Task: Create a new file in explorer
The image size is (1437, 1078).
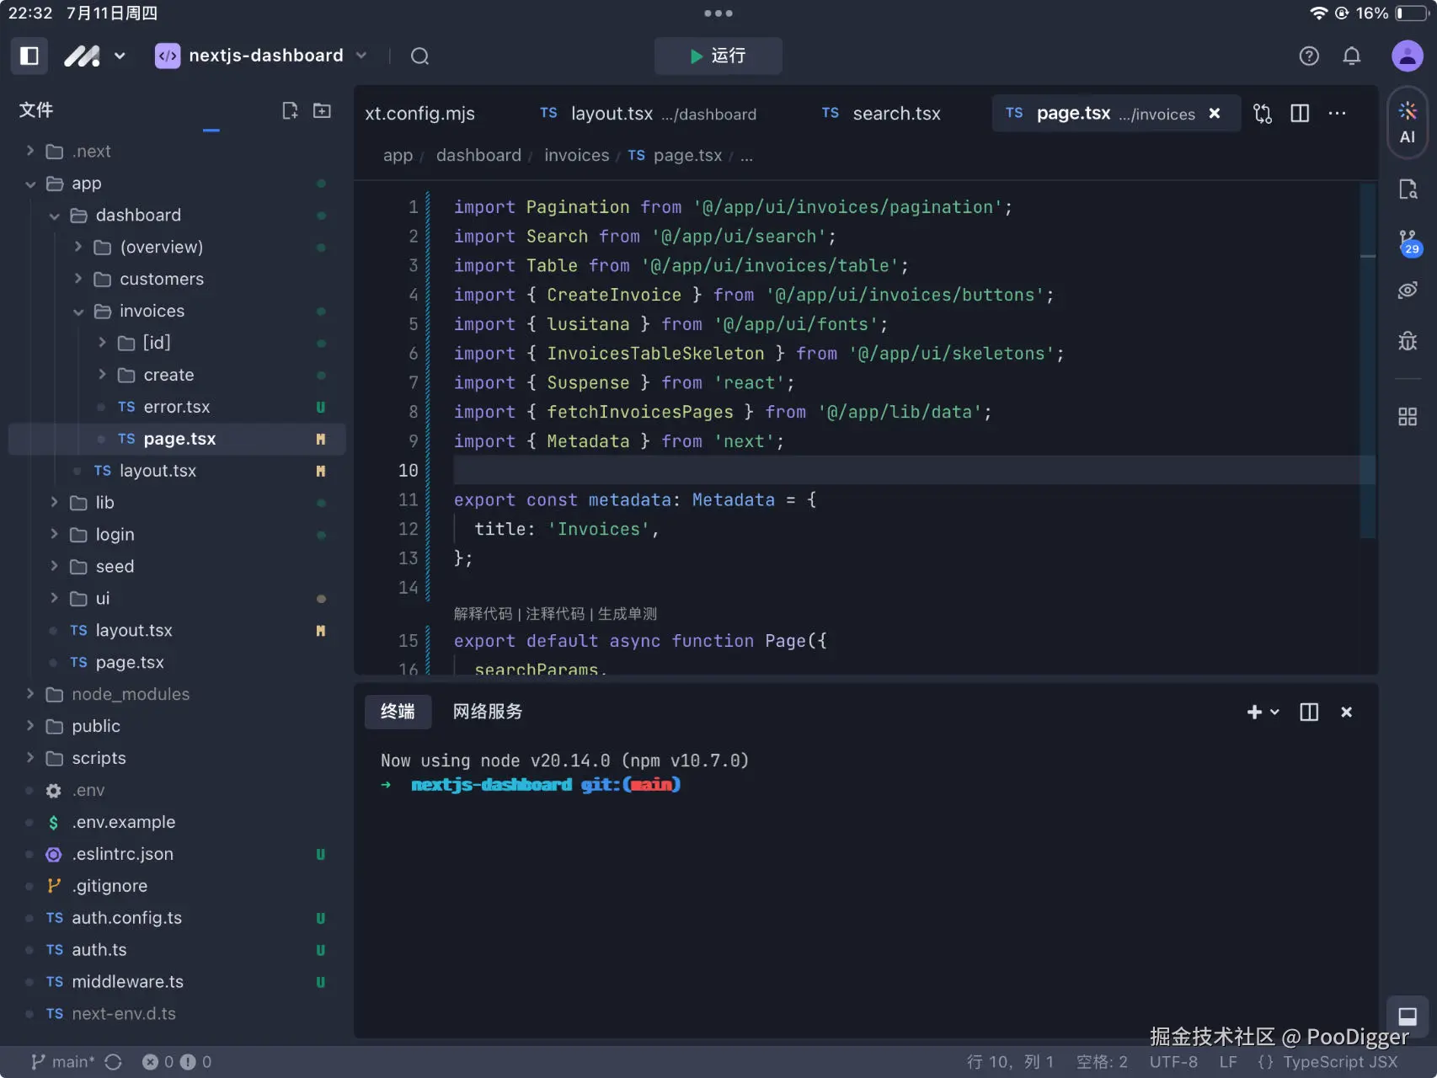Action: coord(290,110)
